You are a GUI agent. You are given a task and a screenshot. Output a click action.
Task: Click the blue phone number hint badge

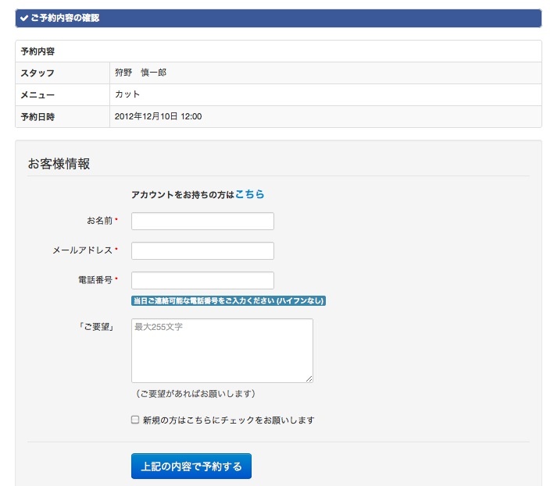(x=228, y=301)
